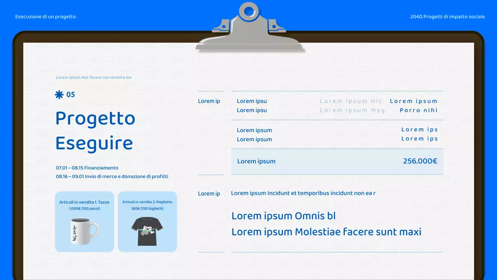This screenshot has width=497, height=280.
Task: Click the 'Porro nihi' table value
Action: (419, 110)
